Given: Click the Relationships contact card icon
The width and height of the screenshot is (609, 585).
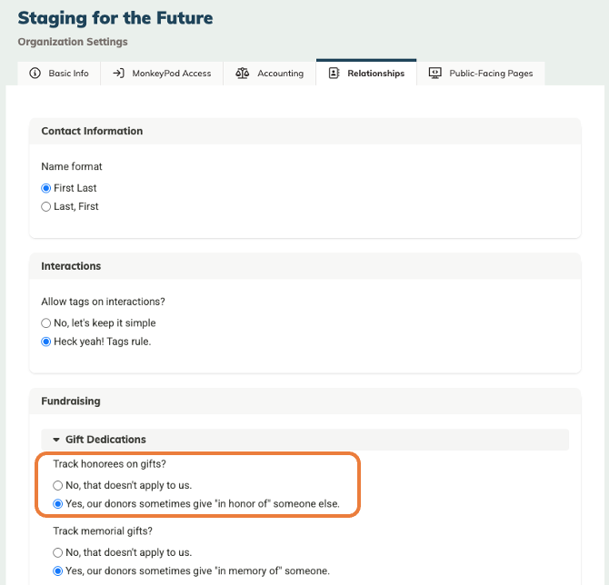Looking at the screenshot, I should pyautogui.click(x=334, y=74).
